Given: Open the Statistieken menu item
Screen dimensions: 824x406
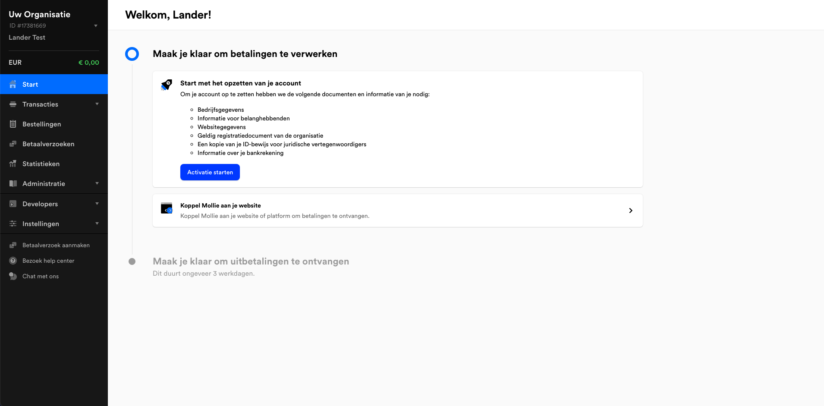Looking at the screenshot, I should (x=54, y=164).
